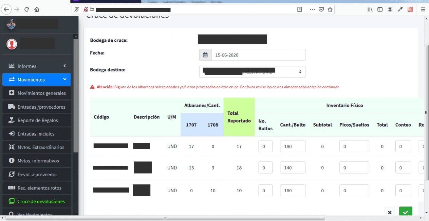Click the tracking protection shield icon
429x221 pixels.
[77, 9]
